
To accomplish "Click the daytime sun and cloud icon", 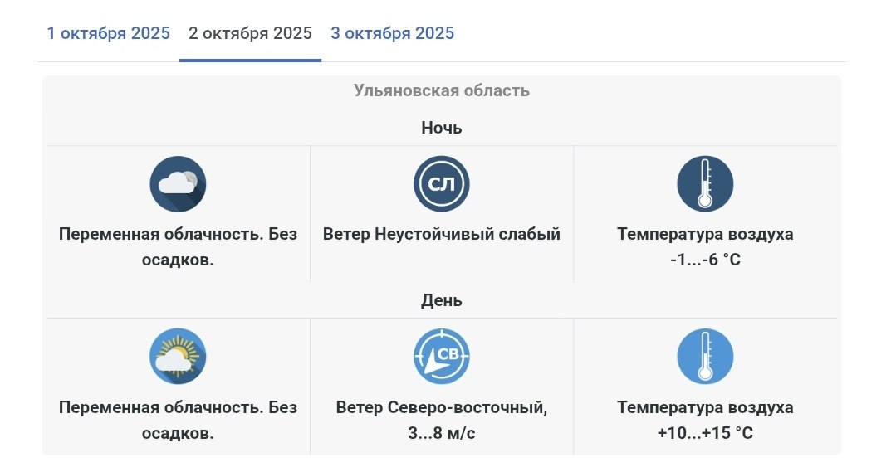I will coord(178,357).
